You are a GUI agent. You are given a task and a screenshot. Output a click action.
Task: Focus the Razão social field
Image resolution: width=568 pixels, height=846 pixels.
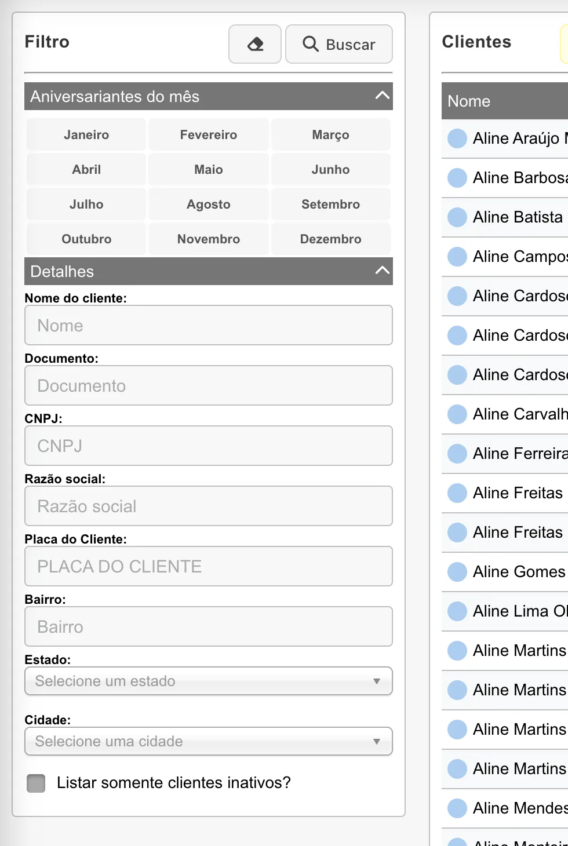point(209,506)
